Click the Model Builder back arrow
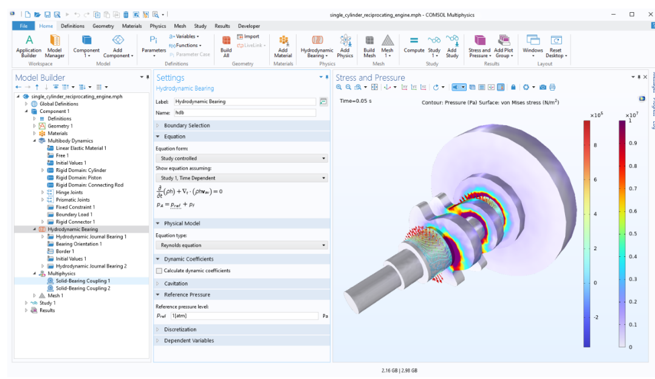 (18, 87)
